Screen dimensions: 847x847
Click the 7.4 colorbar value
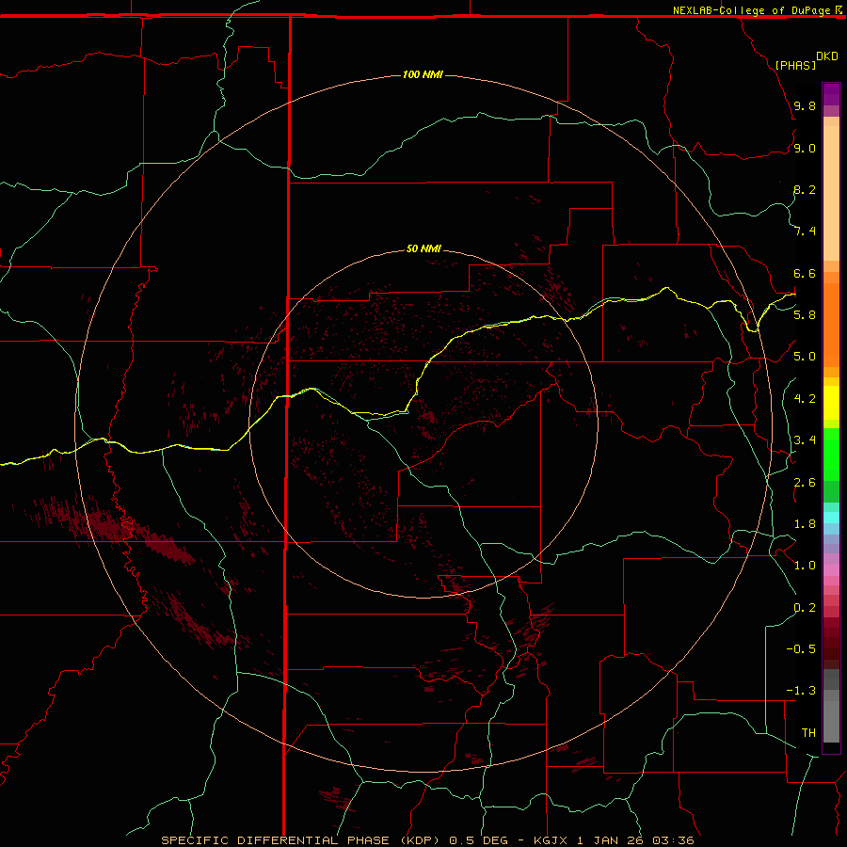point(805,232)
